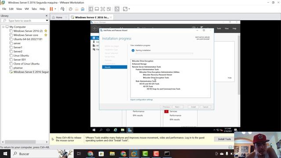Click the wizard Install button
The image size is (281, 158).
(193, 107)
